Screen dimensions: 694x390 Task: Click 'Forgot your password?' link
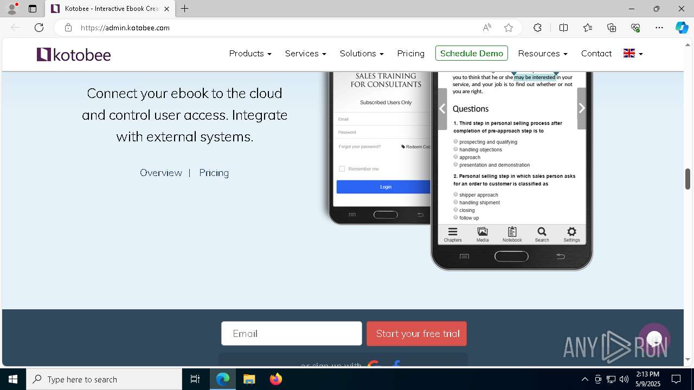359,147
